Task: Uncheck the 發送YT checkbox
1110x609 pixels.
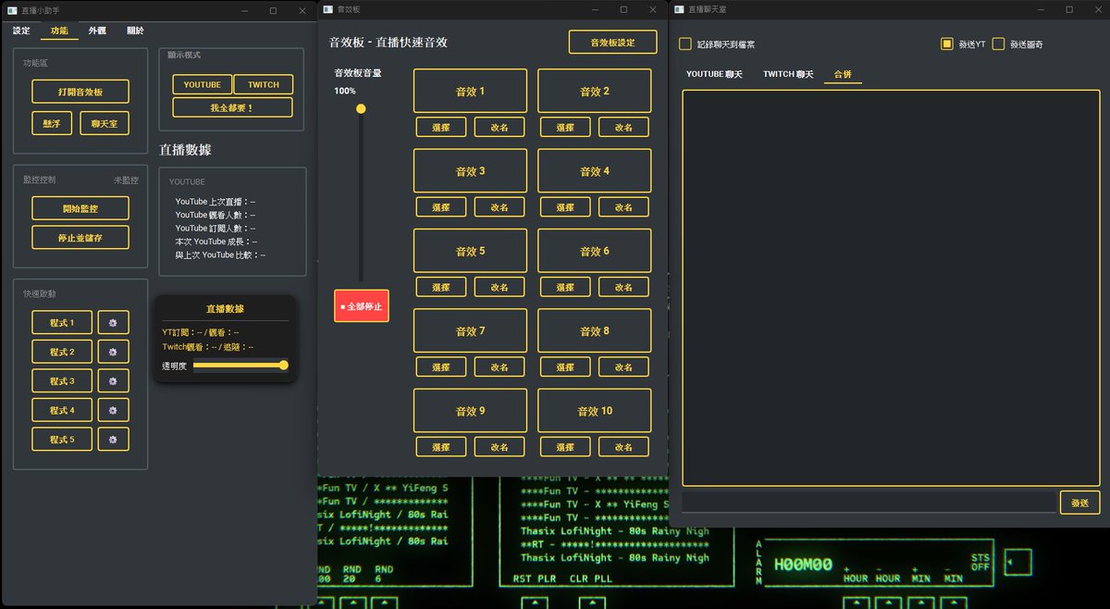Action: click(x=946, y=43)
